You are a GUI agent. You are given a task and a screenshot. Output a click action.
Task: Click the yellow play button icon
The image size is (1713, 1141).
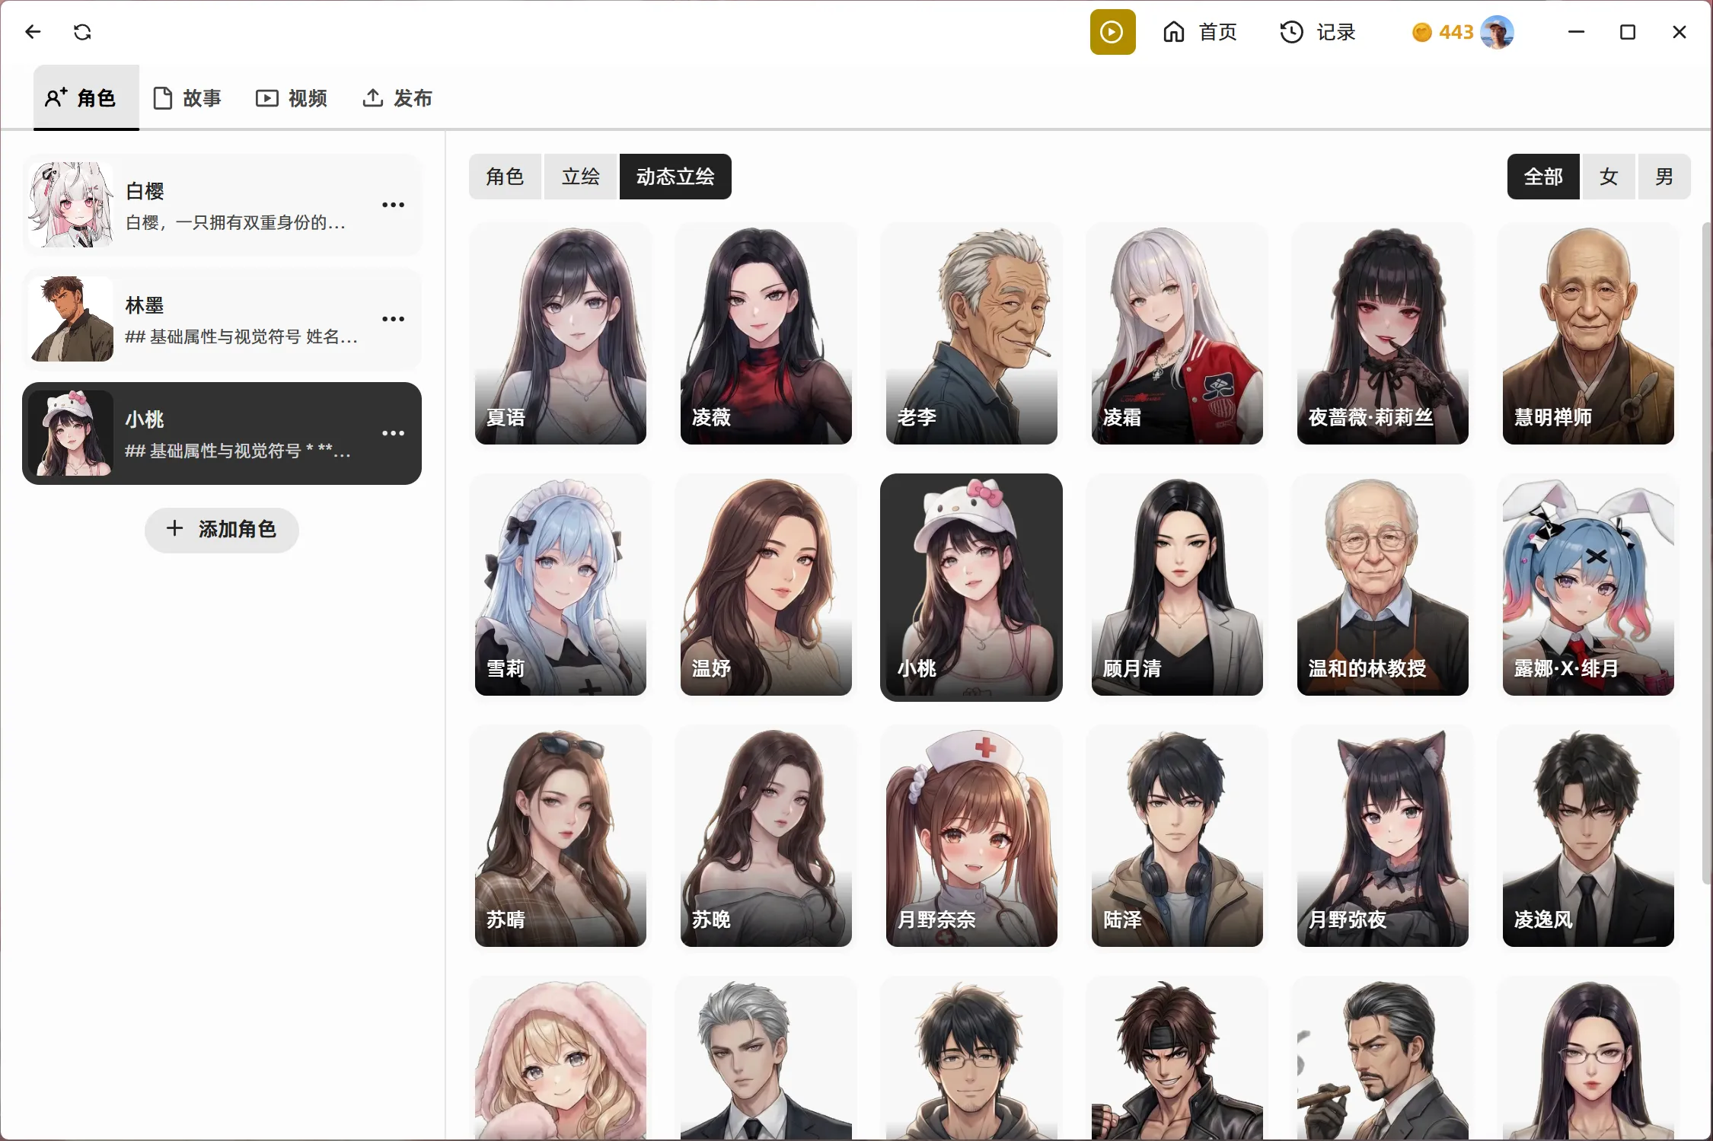point(1112,32)
